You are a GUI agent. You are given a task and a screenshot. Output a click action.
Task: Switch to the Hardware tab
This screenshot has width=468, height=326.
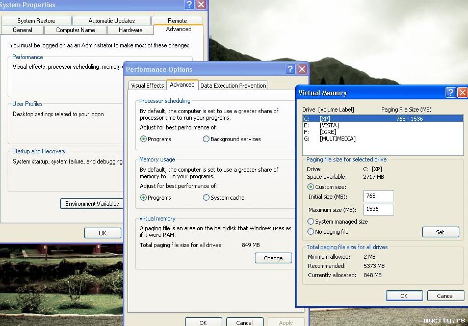click(x=131, y=30)
